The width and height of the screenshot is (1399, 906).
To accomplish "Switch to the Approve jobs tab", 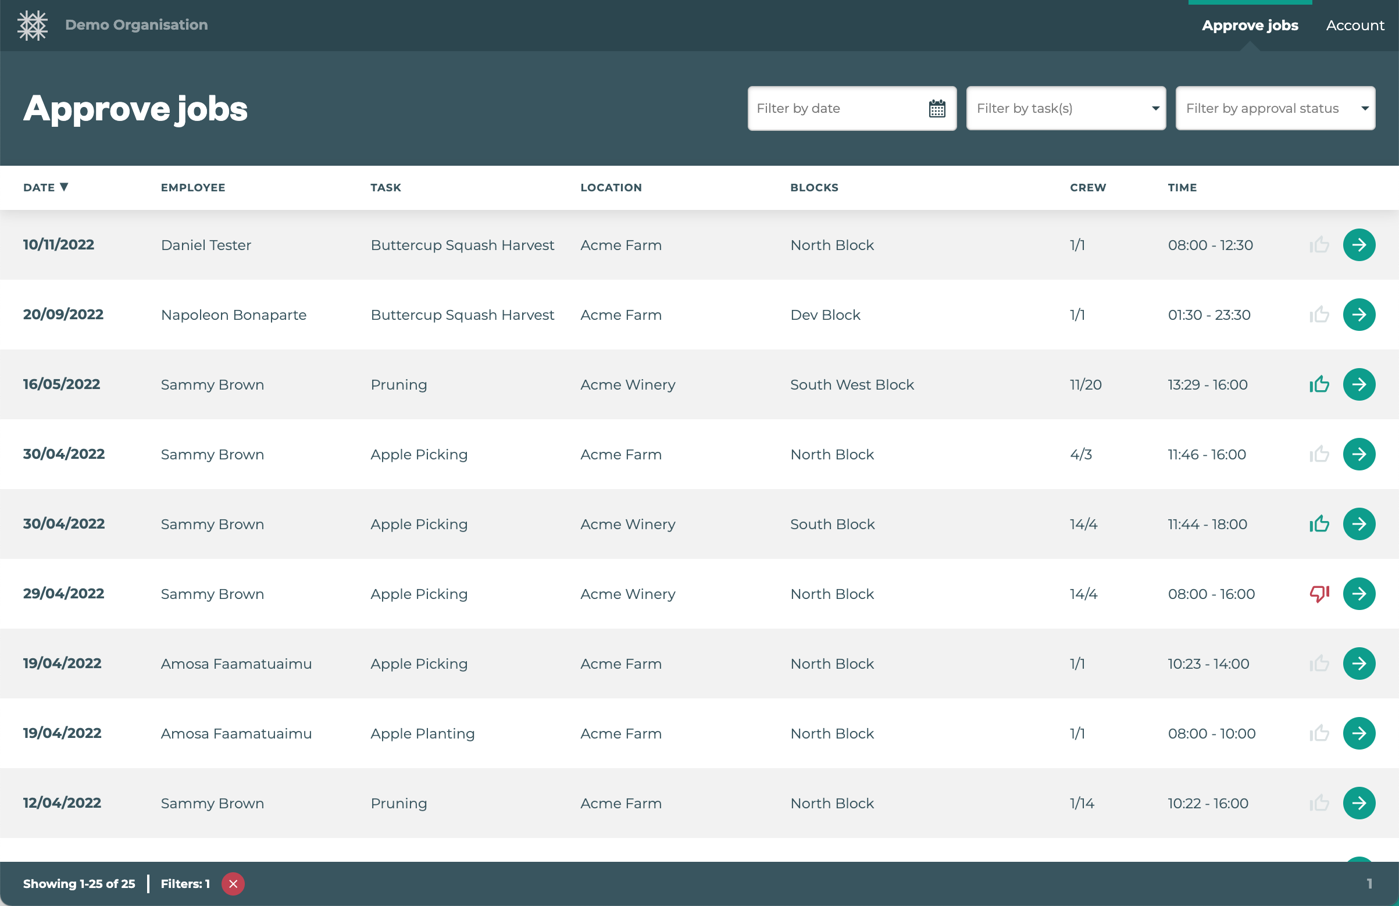I will (x=1250, y=25).
